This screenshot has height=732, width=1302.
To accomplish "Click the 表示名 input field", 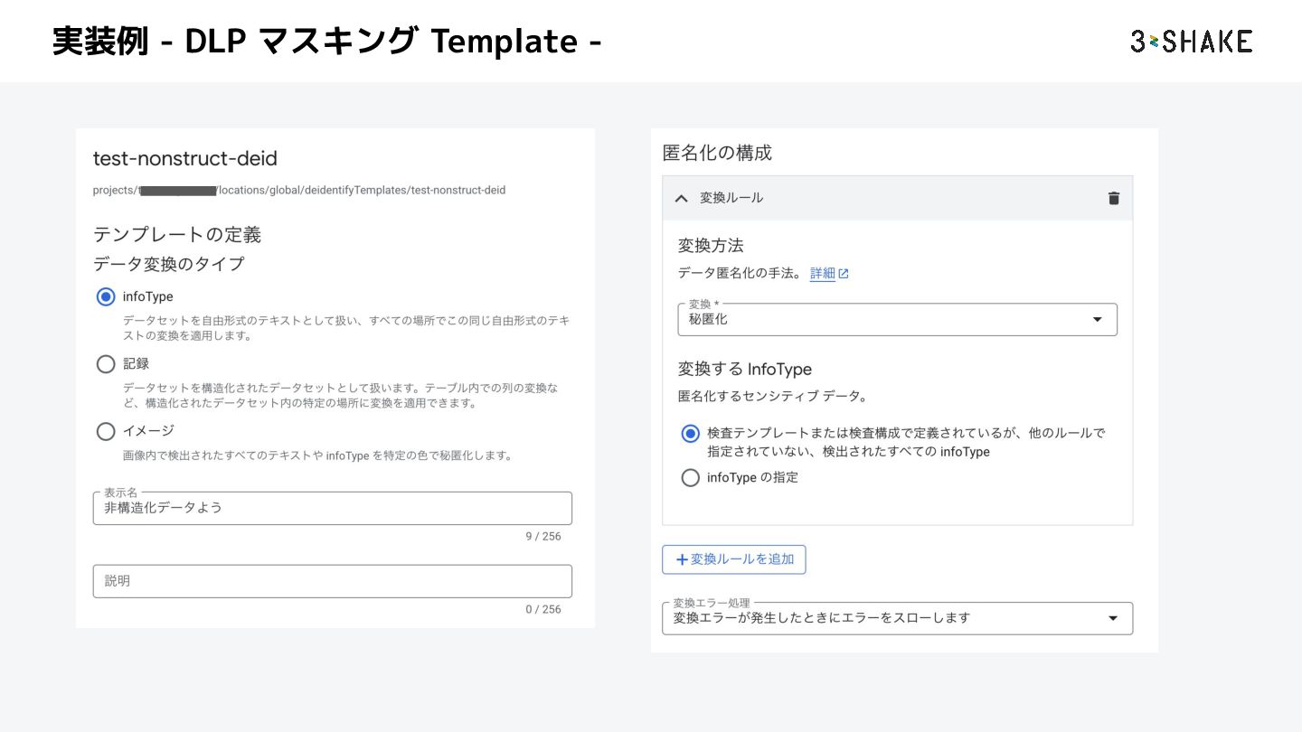I will click(332, 509).
